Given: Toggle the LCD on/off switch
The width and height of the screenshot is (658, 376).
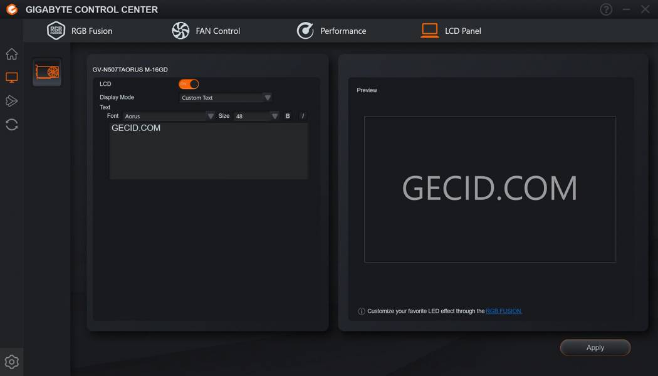Looking at the screenshot, I should (189, 84).
